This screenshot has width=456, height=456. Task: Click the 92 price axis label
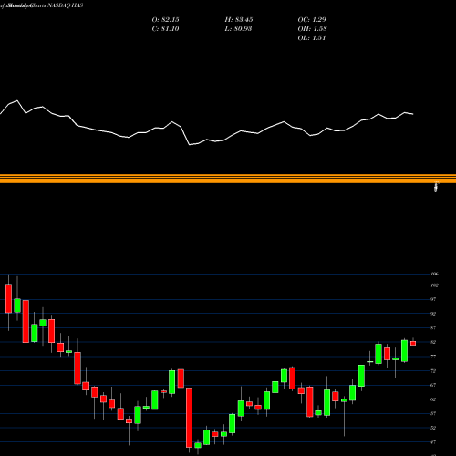pyautogui.click(x=433, y=314)
